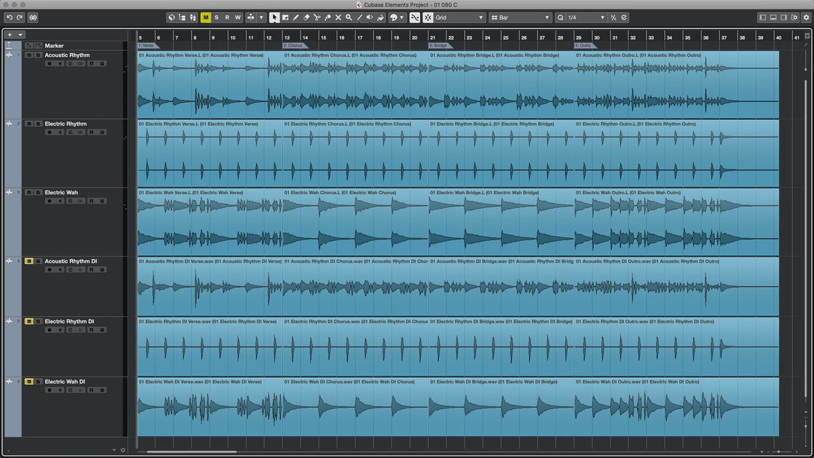
Task: Select the Mute X tool
Action: click(x=338, y=18)
